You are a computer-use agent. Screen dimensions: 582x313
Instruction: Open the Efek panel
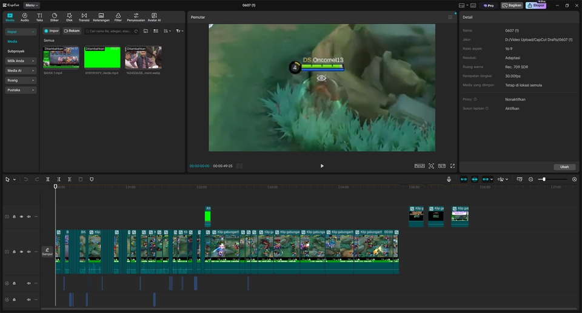[69, 17]
